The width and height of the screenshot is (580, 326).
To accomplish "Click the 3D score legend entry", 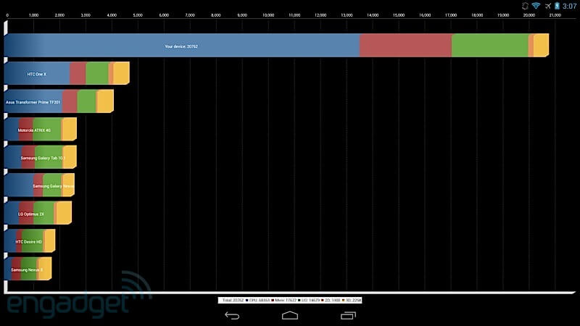I will tap(352, 300).
